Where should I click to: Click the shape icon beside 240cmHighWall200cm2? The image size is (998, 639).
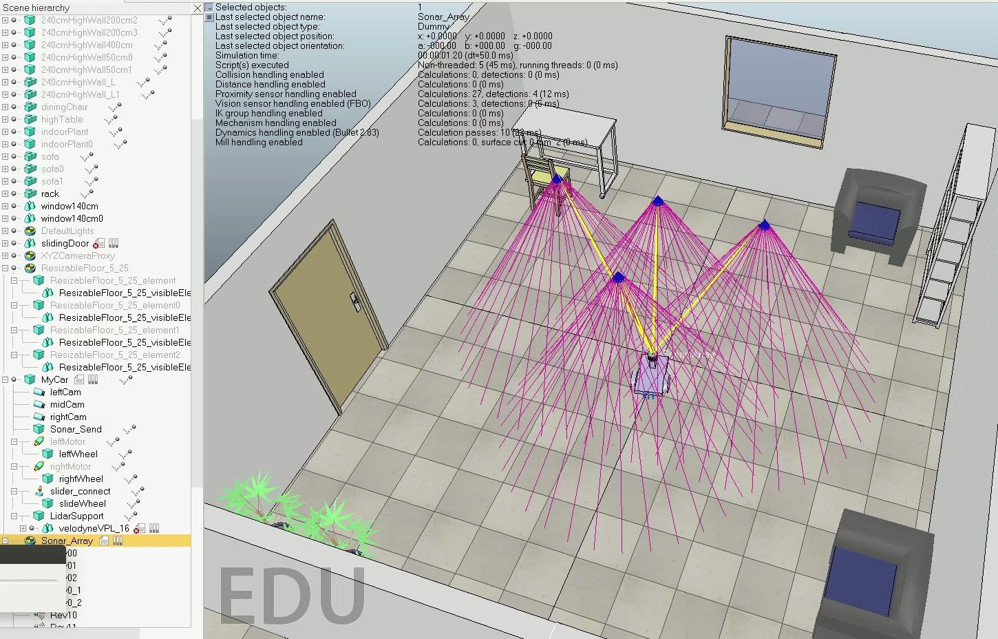tap(30, 21)
